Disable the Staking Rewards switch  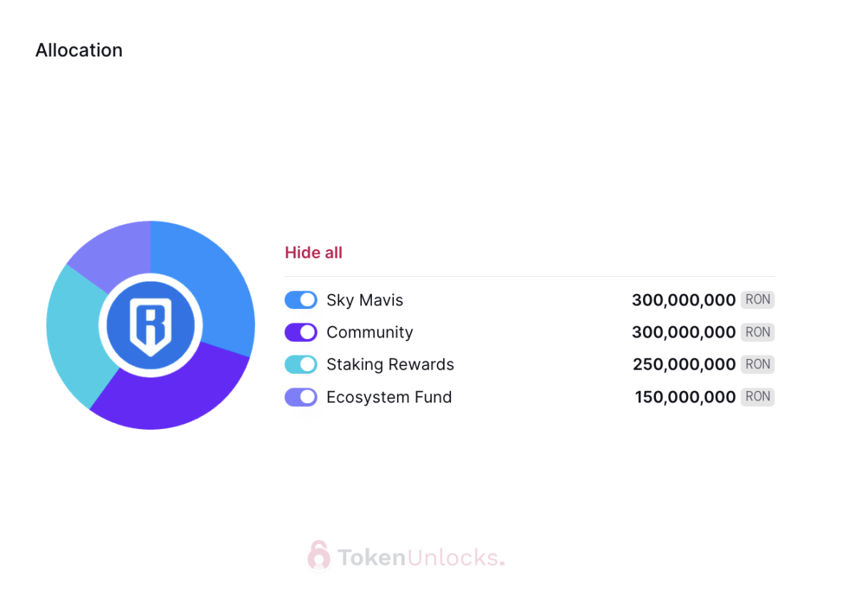pyautogui.click(x=301, y=365)
